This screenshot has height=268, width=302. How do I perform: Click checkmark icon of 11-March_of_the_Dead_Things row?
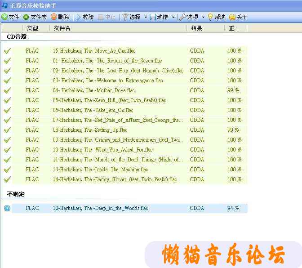[x=7, y=160]
